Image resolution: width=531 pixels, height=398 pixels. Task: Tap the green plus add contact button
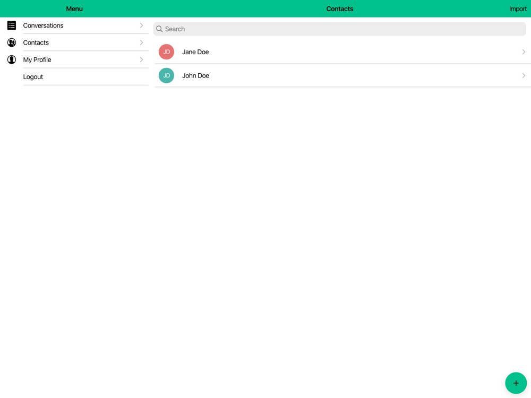pos(516,383)
